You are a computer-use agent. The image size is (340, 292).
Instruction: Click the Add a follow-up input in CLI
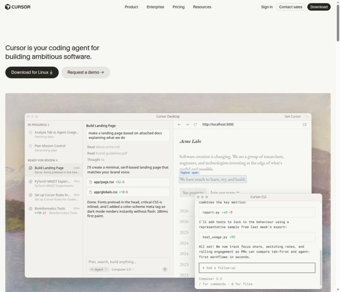pos(257,268)
